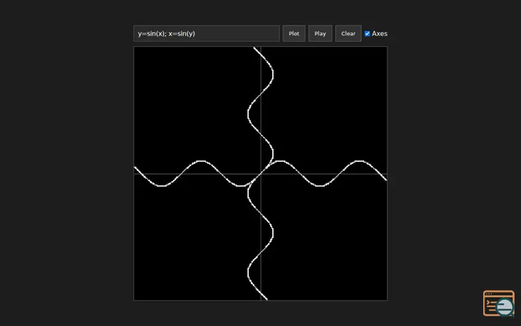Click the right end of the horizontal sine curve
This screenshot has height=326, width=521.
pyautogui.click(x=386, y=179)
